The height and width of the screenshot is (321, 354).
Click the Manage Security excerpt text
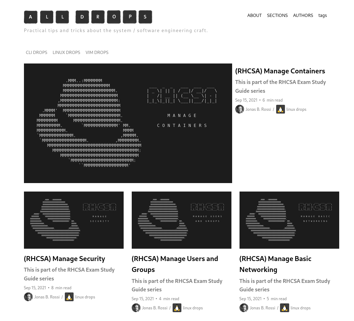(x=69, y=274)
